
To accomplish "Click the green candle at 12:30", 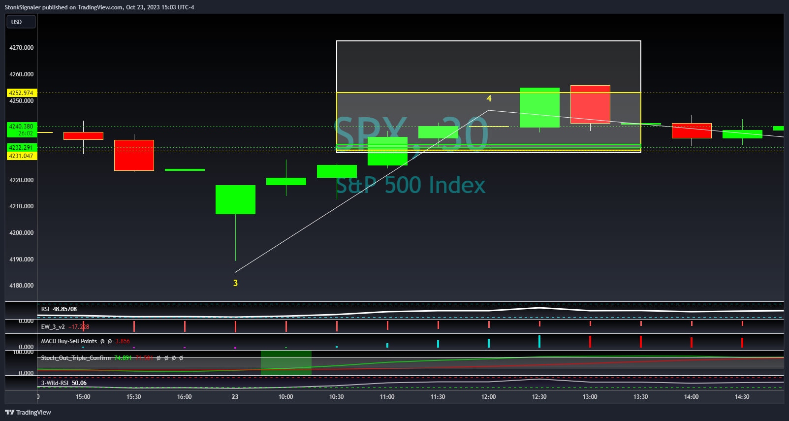I will click(539, 107).
